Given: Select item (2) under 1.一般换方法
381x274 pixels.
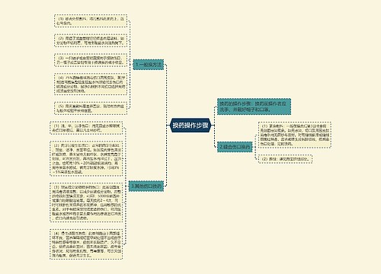Looking at the screenshot, I should pos(91,40).
